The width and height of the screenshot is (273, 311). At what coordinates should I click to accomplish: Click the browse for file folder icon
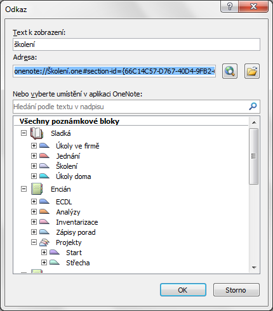[x=252, y=71]
